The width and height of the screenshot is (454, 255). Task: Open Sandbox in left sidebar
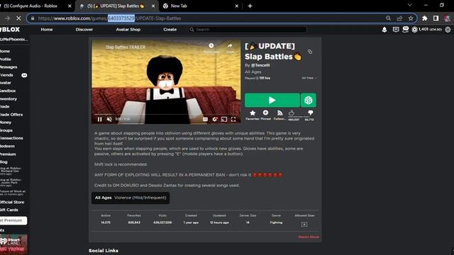(x=8, y=91)
